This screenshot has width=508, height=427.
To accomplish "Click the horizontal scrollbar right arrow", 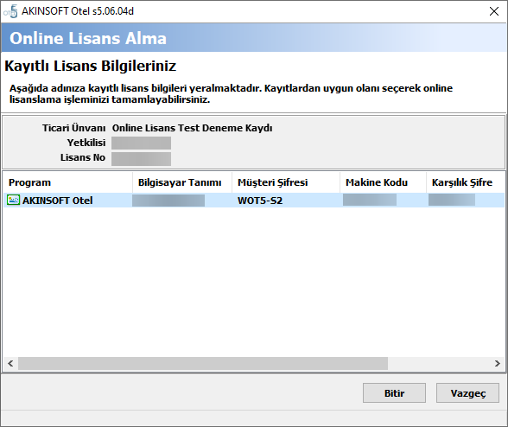I will tap(498, 363).
